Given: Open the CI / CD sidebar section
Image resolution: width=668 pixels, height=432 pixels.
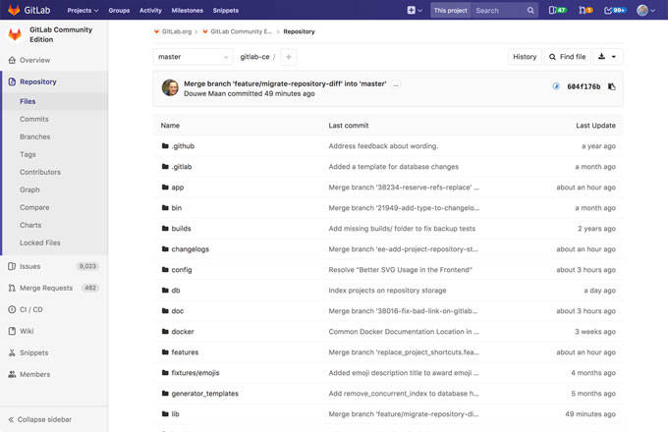Looking at the screenshot, I should tap(31, 309).
